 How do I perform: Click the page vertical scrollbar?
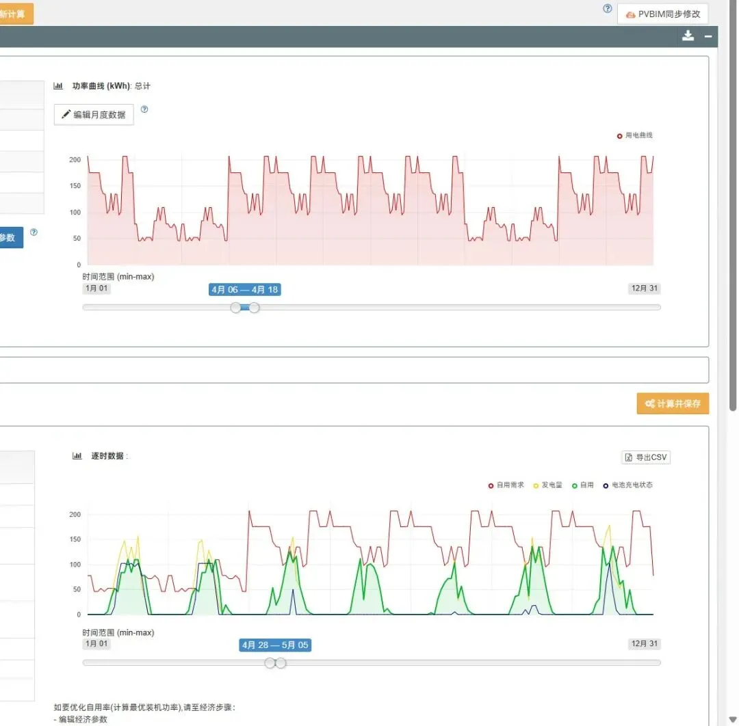[x=733, y=205]
